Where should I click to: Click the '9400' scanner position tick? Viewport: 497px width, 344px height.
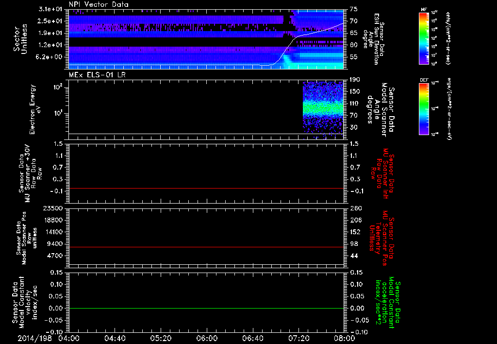pyautogui.click(x=55, y=244)
